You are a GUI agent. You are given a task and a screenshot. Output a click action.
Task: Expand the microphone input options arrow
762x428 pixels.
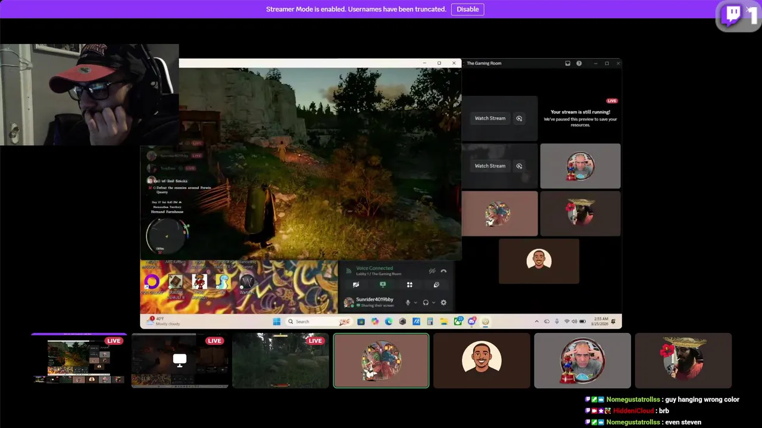pyautogui.click(x=416, y=303)
